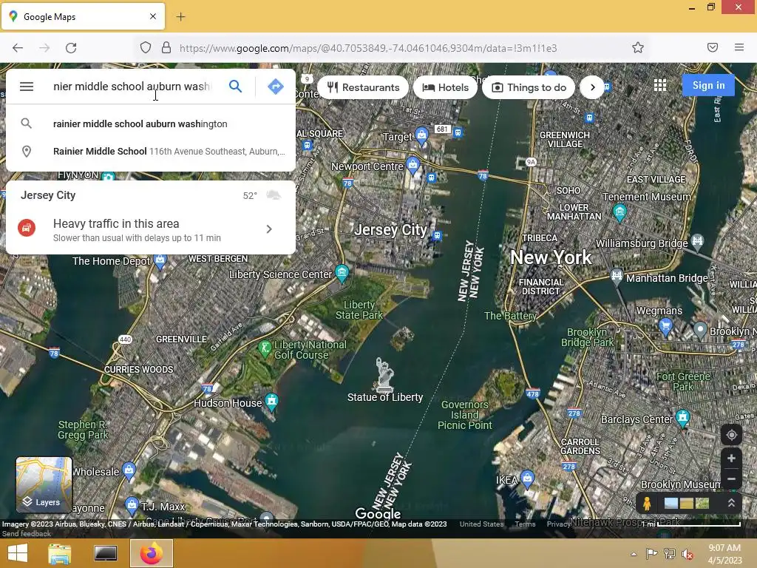
Task: Select the Newport Centre shopping pin
Action: (x=413, y=165)
